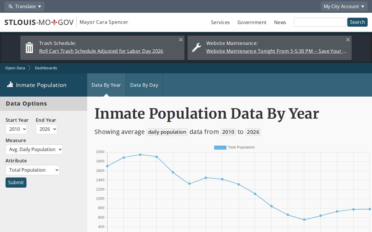Click the "2026" highlighted value in subtitle
Screen dimensions: 372x232
(253, 132)
